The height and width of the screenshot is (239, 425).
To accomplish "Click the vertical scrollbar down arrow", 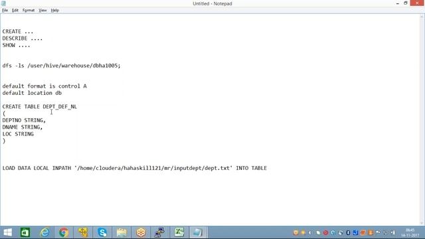I will pos(422,223).
